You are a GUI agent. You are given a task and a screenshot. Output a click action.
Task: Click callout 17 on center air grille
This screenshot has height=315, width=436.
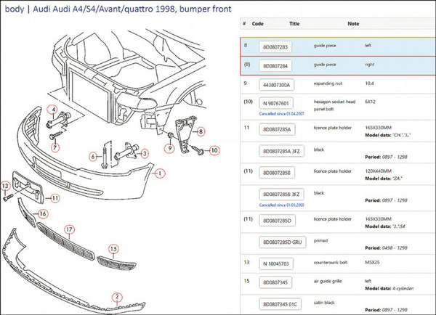tap(70, 229)
